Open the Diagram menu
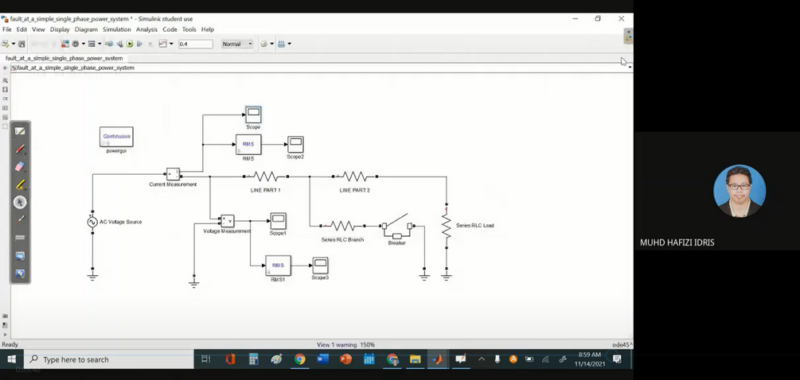The width and height of the screenshot is (800, 380). click(x=86, y=29)
